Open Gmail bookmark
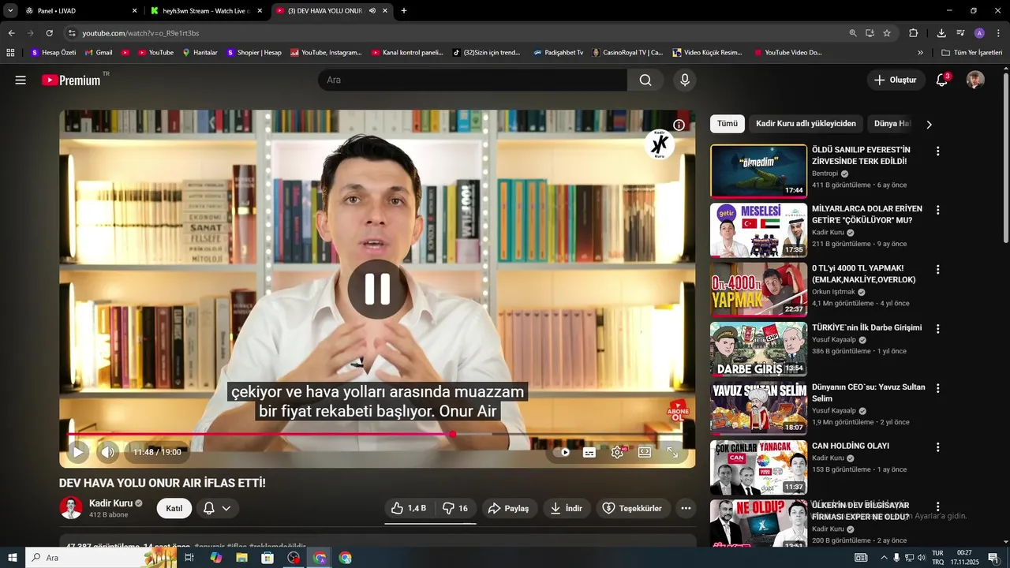The width and height of the screenshot is (1010, 568). pos(98,53)
